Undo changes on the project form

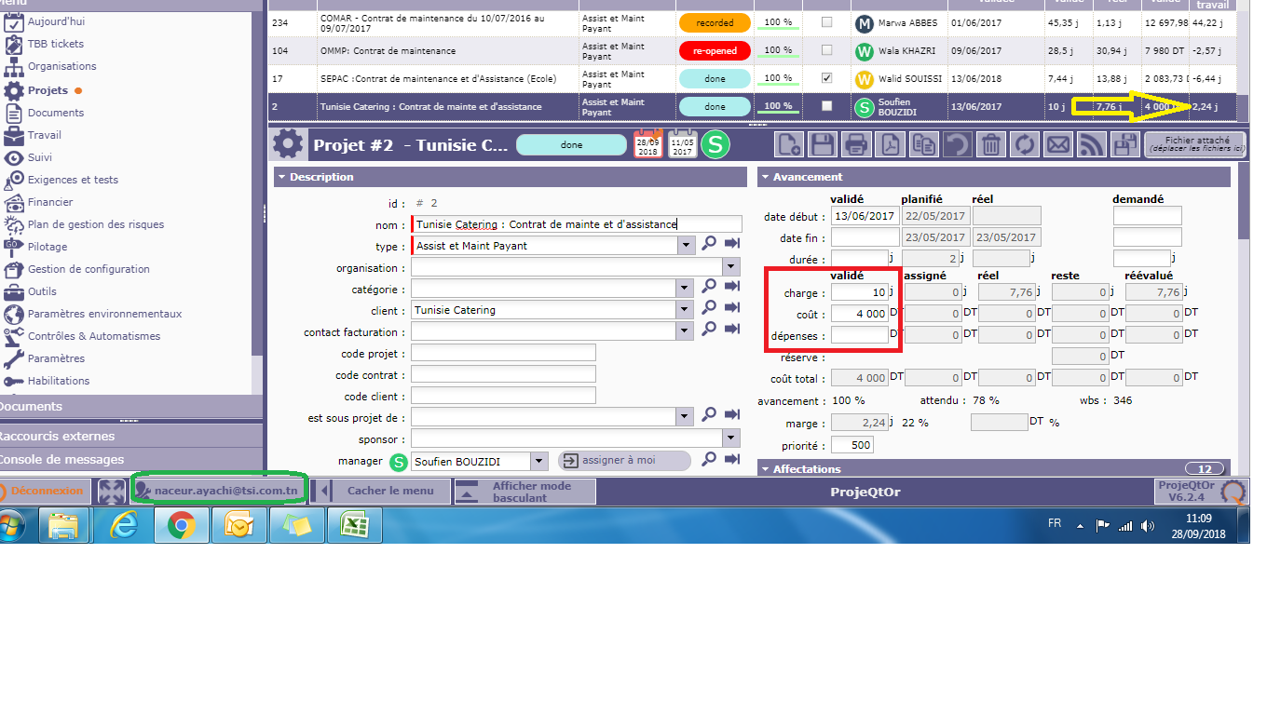pyautogui.click(x=958, y=144)
